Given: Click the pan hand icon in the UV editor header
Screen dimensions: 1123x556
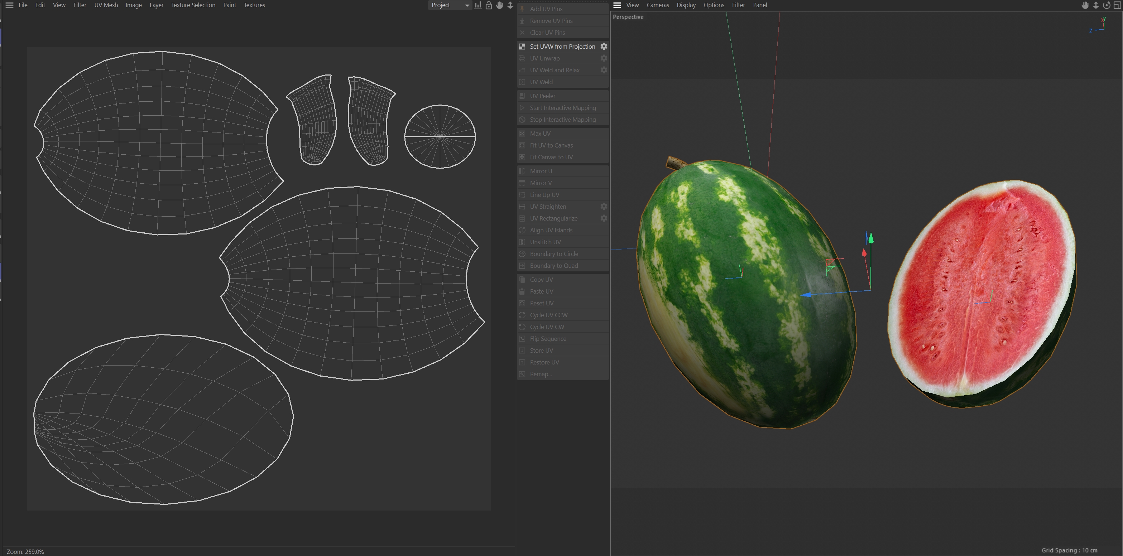Looking at the screenshot, I should coord(500,5).
